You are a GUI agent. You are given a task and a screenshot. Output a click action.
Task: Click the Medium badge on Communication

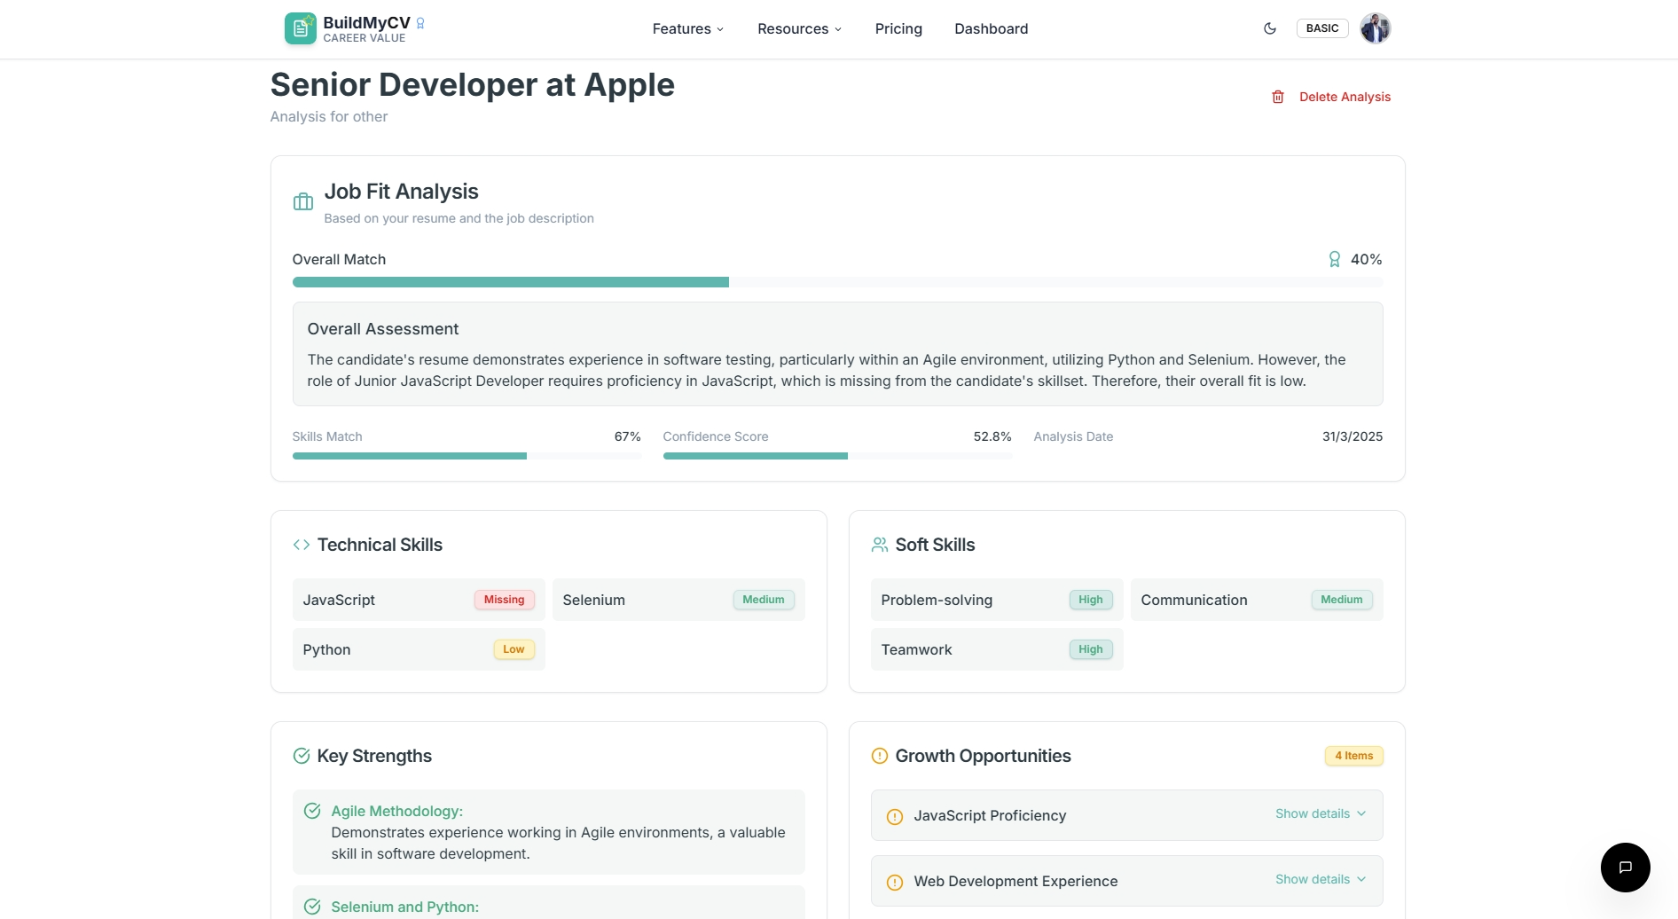(1342, 600)
